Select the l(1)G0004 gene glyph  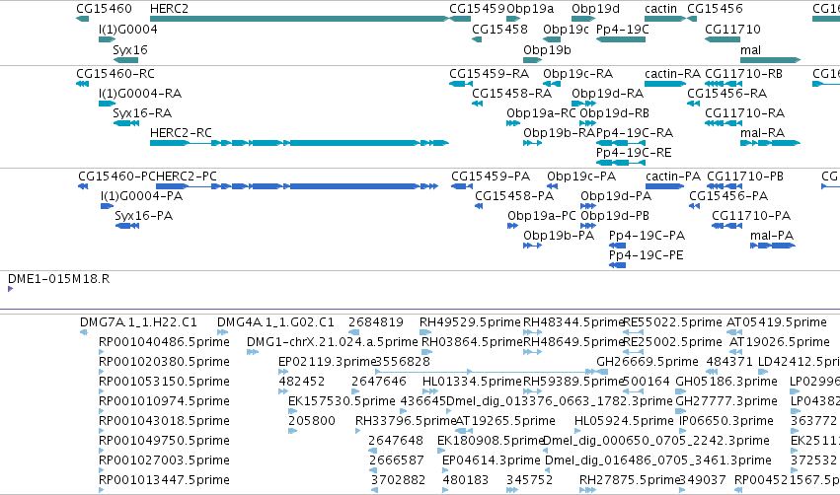pyautogui.click(x=108, y=39)
